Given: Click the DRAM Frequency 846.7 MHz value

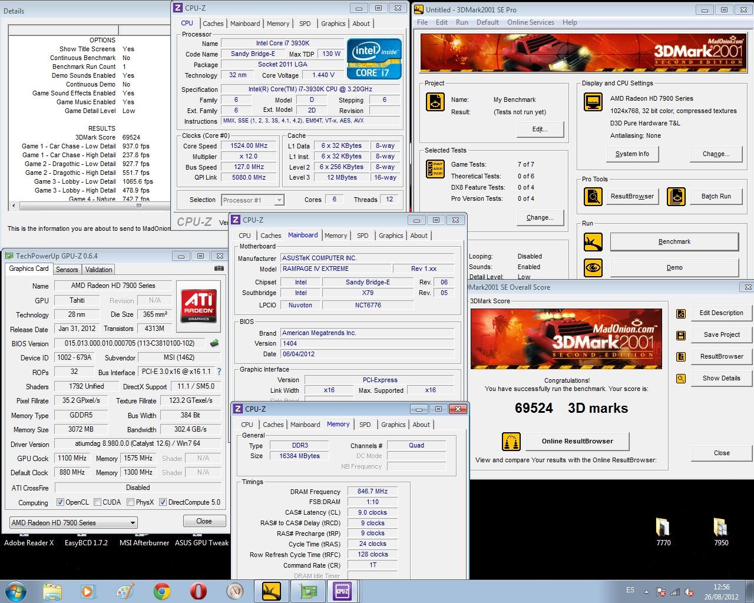Looking at the screenshot, I should coord(372,491).
